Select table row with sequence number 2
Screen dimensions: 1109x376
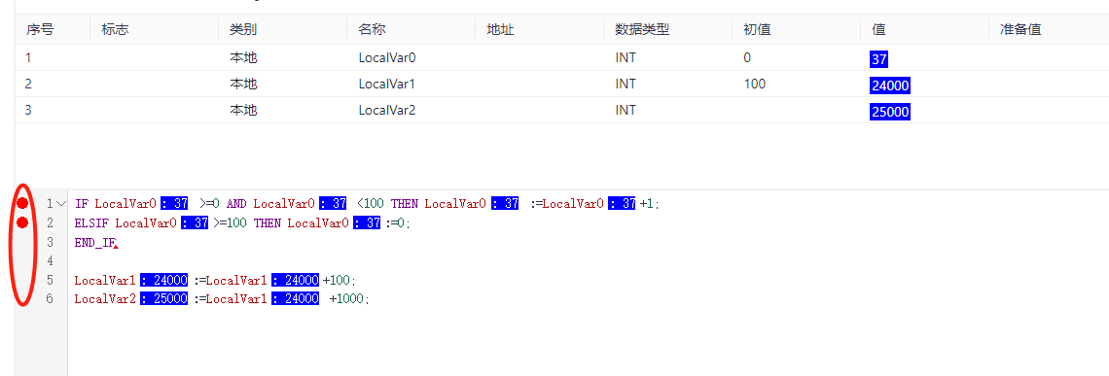pos(561,85)
